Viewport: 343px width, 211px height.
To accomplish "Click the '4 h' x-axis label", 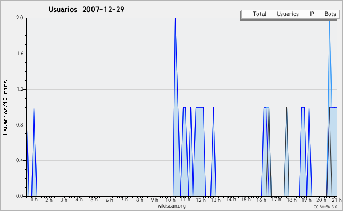I will coord(79,200).
